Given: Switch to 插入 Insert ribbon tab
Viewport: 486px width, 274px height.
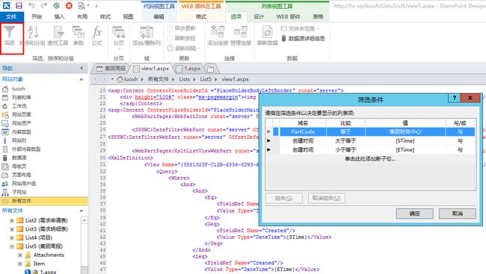Looking at the screenshot, I should pos(59,16).
